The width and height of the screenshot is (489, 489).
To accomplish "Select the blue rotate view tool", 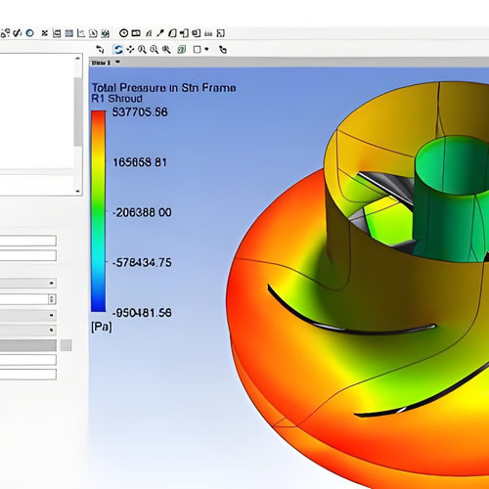I will (x=117, y=50).
